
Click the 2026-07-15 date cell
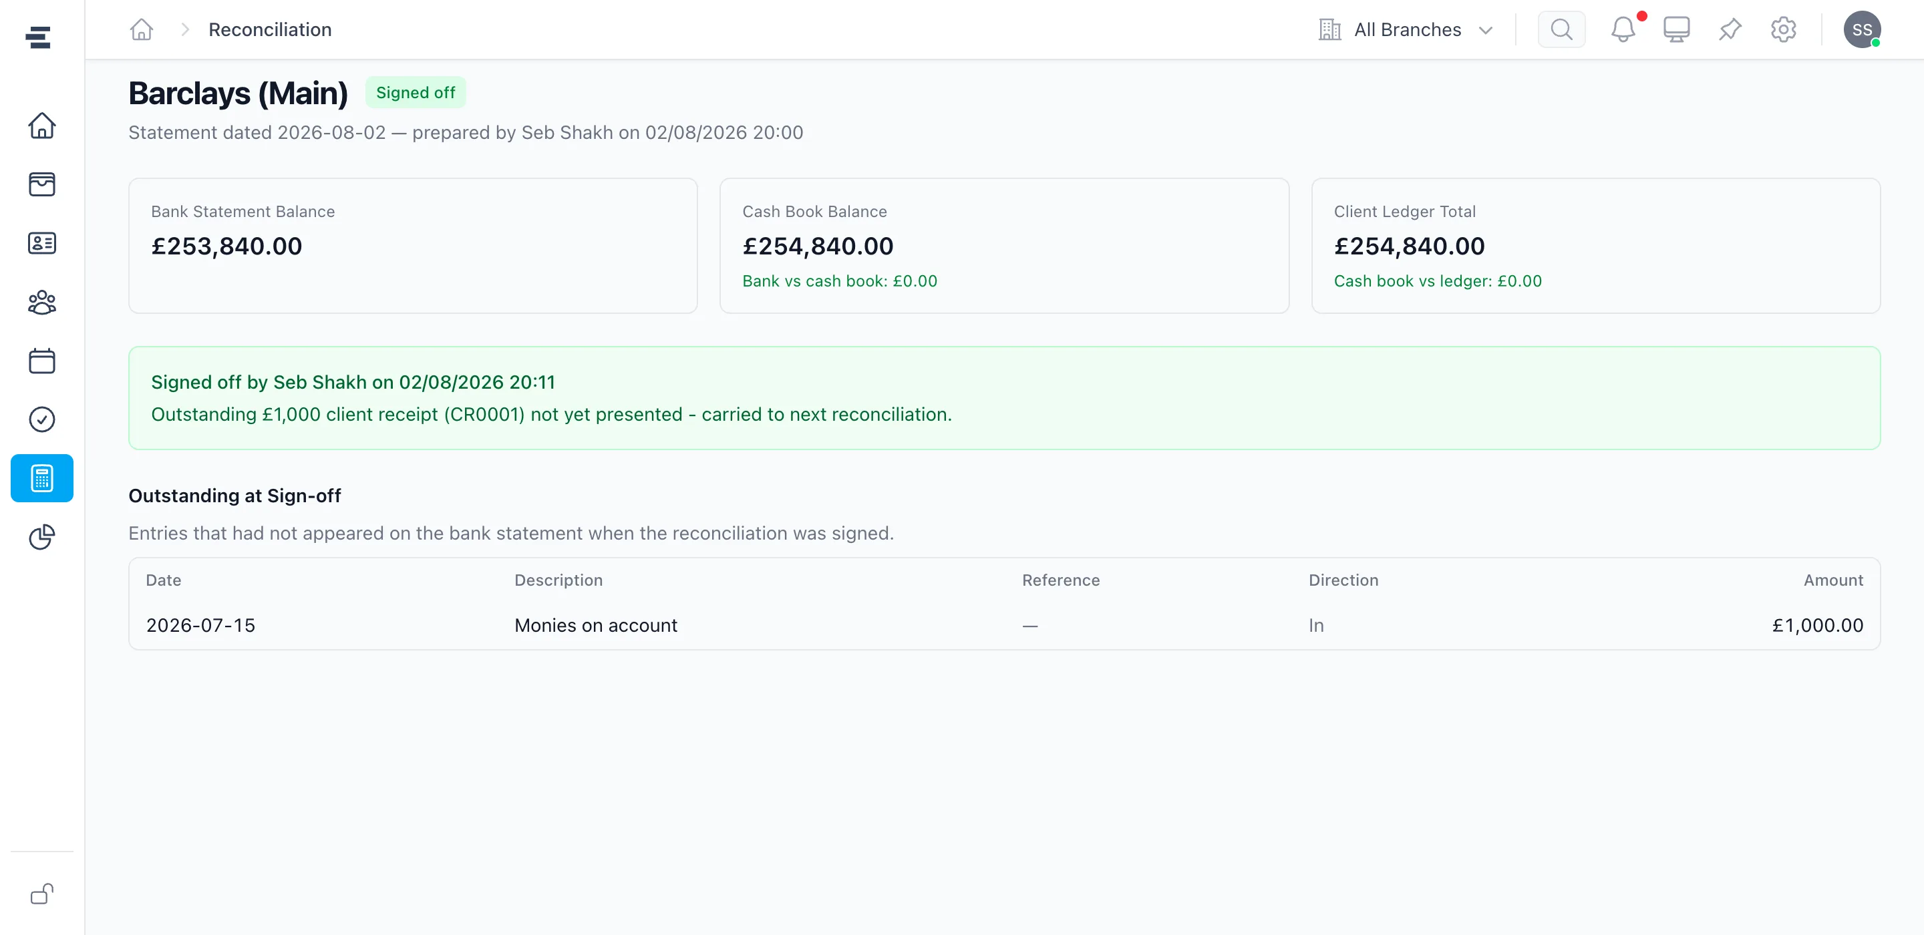(200, 624)
